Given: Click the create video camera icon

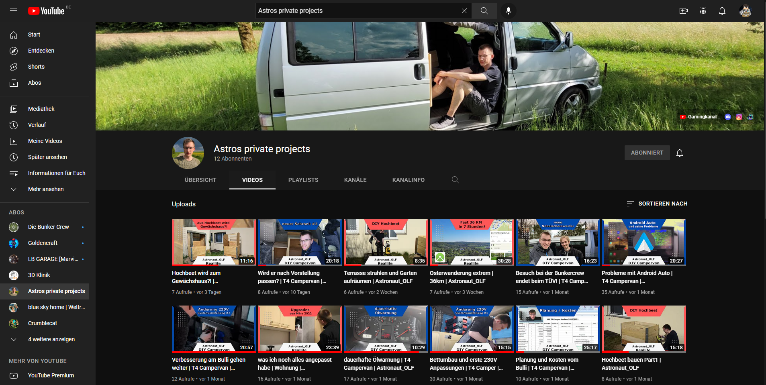Looking at the screenshot, I should (x=683, y=11).
